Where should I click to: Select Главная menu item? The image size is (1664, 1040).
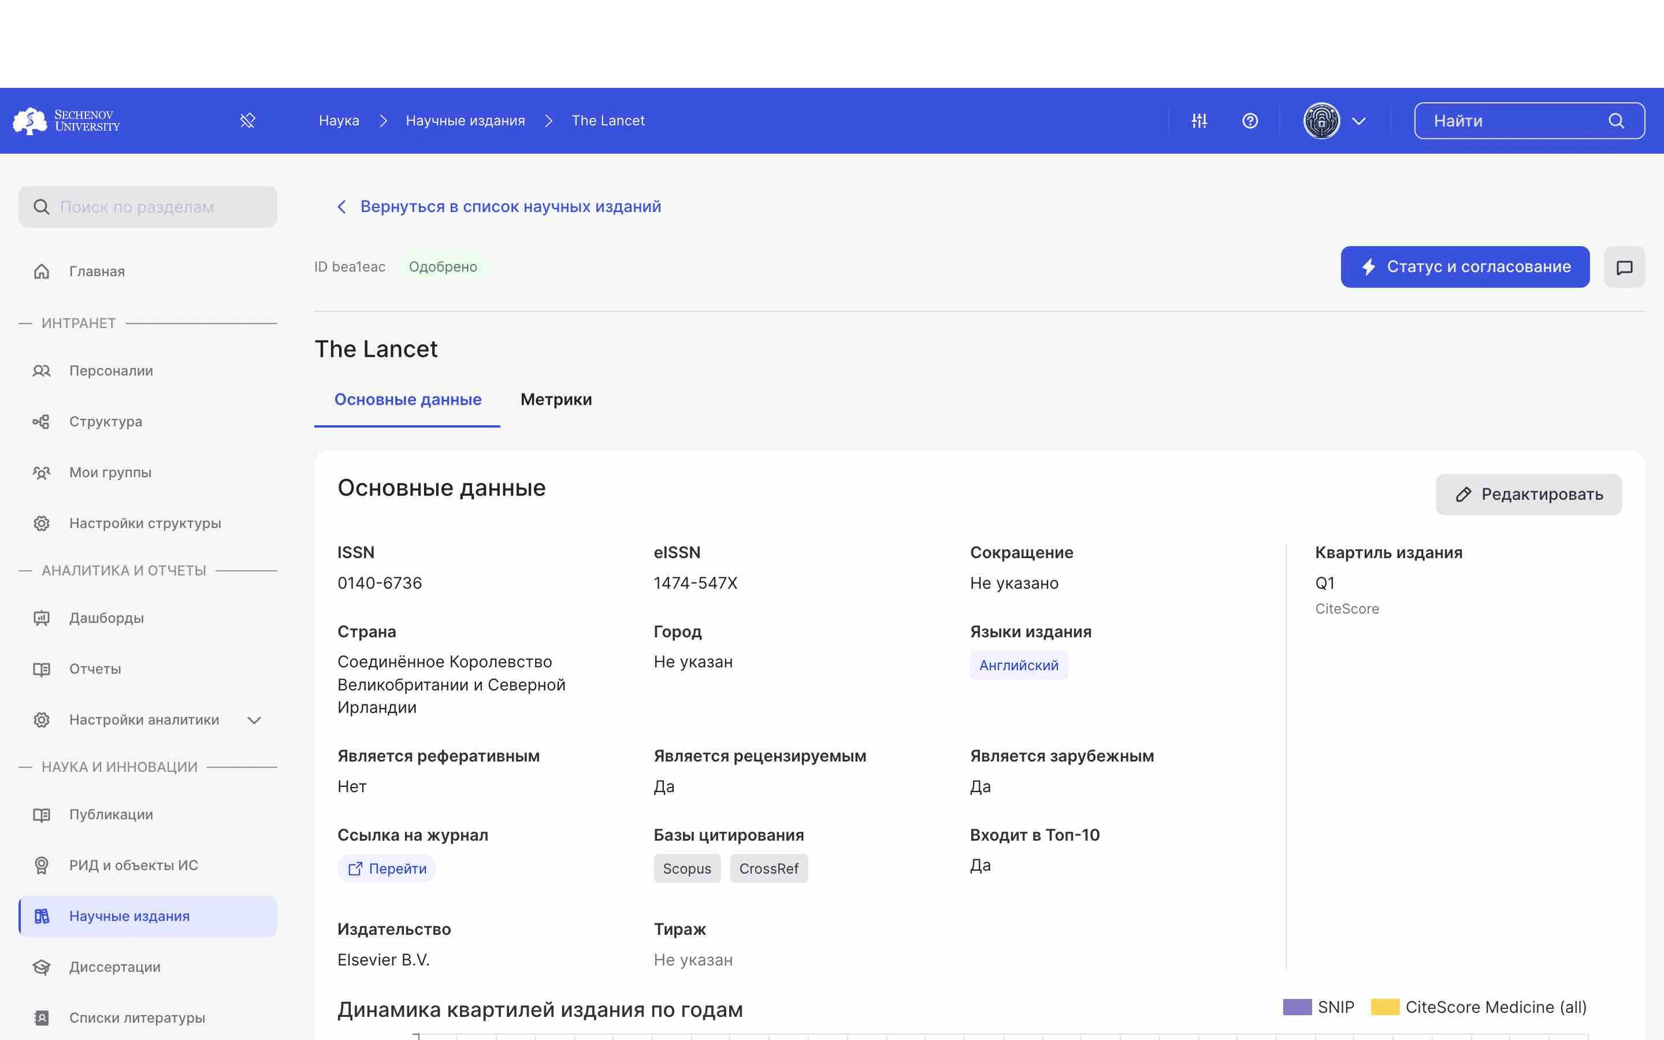tap(148, 271)
